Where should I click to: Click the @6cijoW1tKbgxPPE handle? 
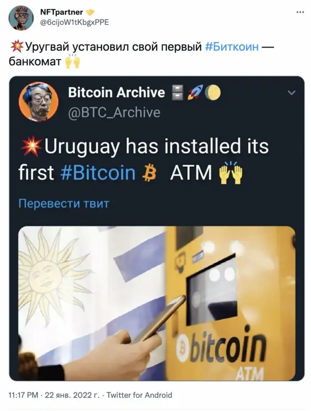pyautogui.click(x=74, y=22)
